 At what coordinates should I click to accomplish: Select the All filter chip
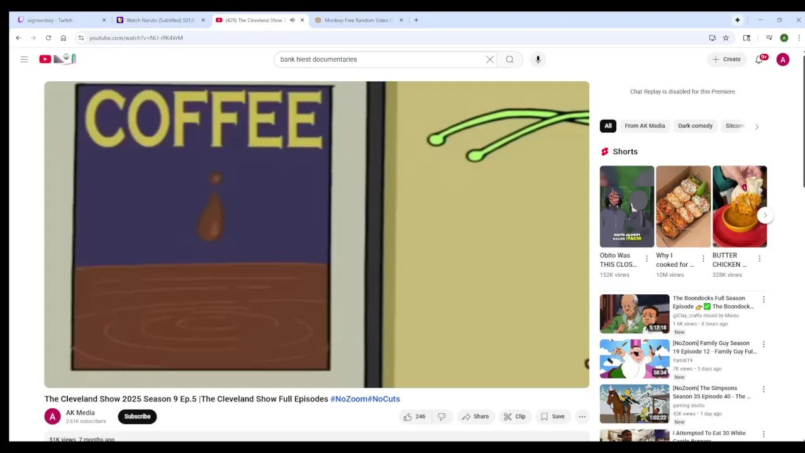pyautogui.click(x=608, y=126)
